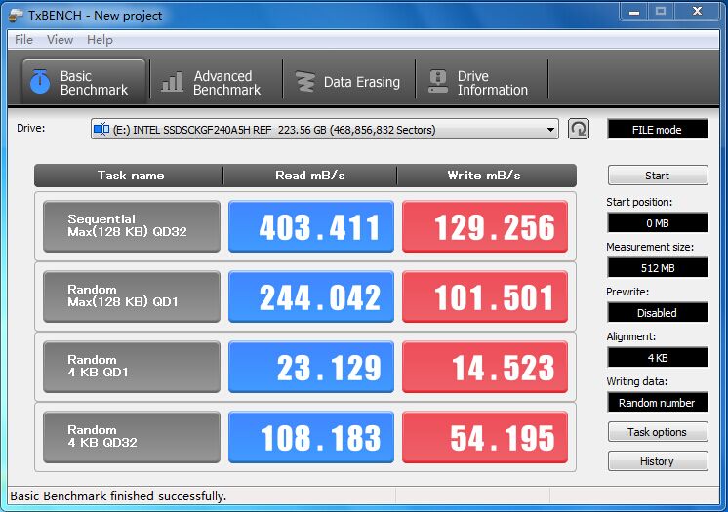Expand the Drive dropdown arrow
Image resolution: width=728 pixels, height=512 pixels.
550,130
